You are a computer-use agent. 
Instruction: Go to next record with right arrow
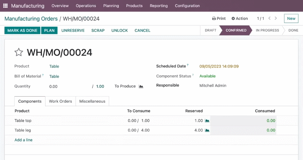coord(276,18)
